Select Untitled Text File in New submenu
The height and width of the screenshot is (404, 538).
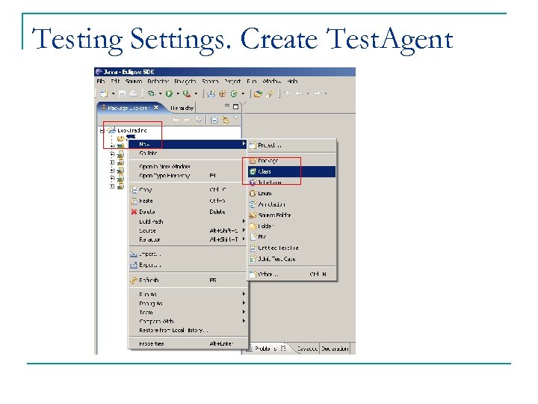[291, 248]
